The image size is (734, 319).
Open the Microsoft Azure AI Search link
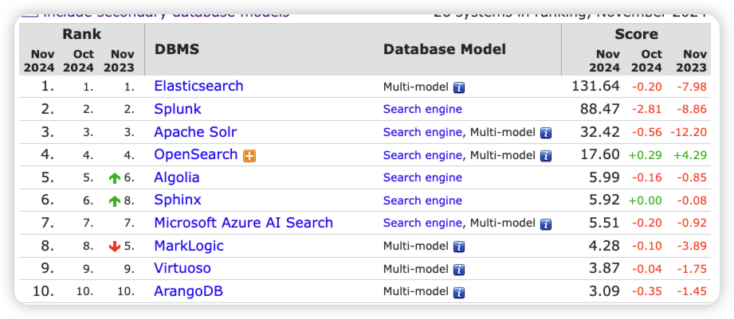coord(243,223)
